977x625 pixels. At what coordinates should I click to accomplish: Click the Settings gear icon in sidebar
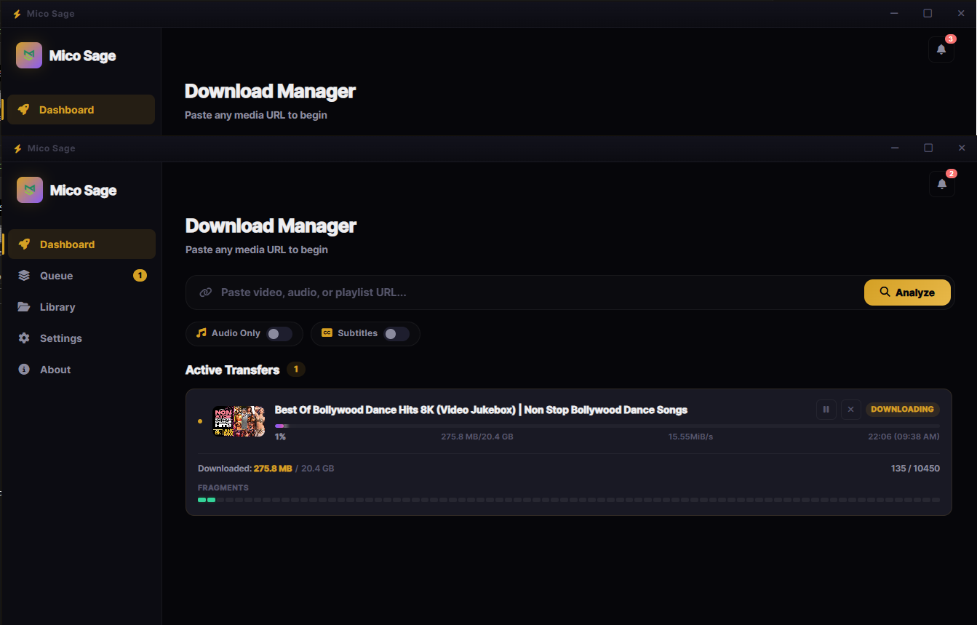pyautogui.click(x=24, y=338)
